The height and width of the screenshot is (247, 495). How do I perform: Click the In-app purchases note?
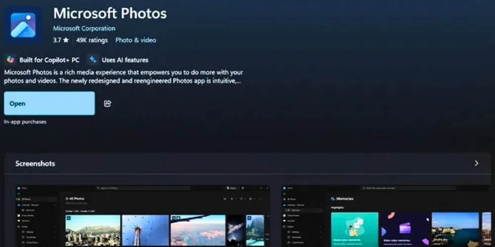coord(25,122)
